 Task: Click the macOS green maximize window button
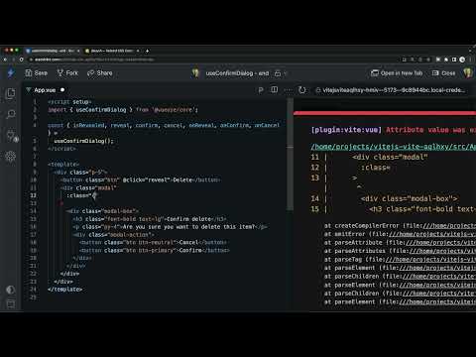[x=17, y=50]
